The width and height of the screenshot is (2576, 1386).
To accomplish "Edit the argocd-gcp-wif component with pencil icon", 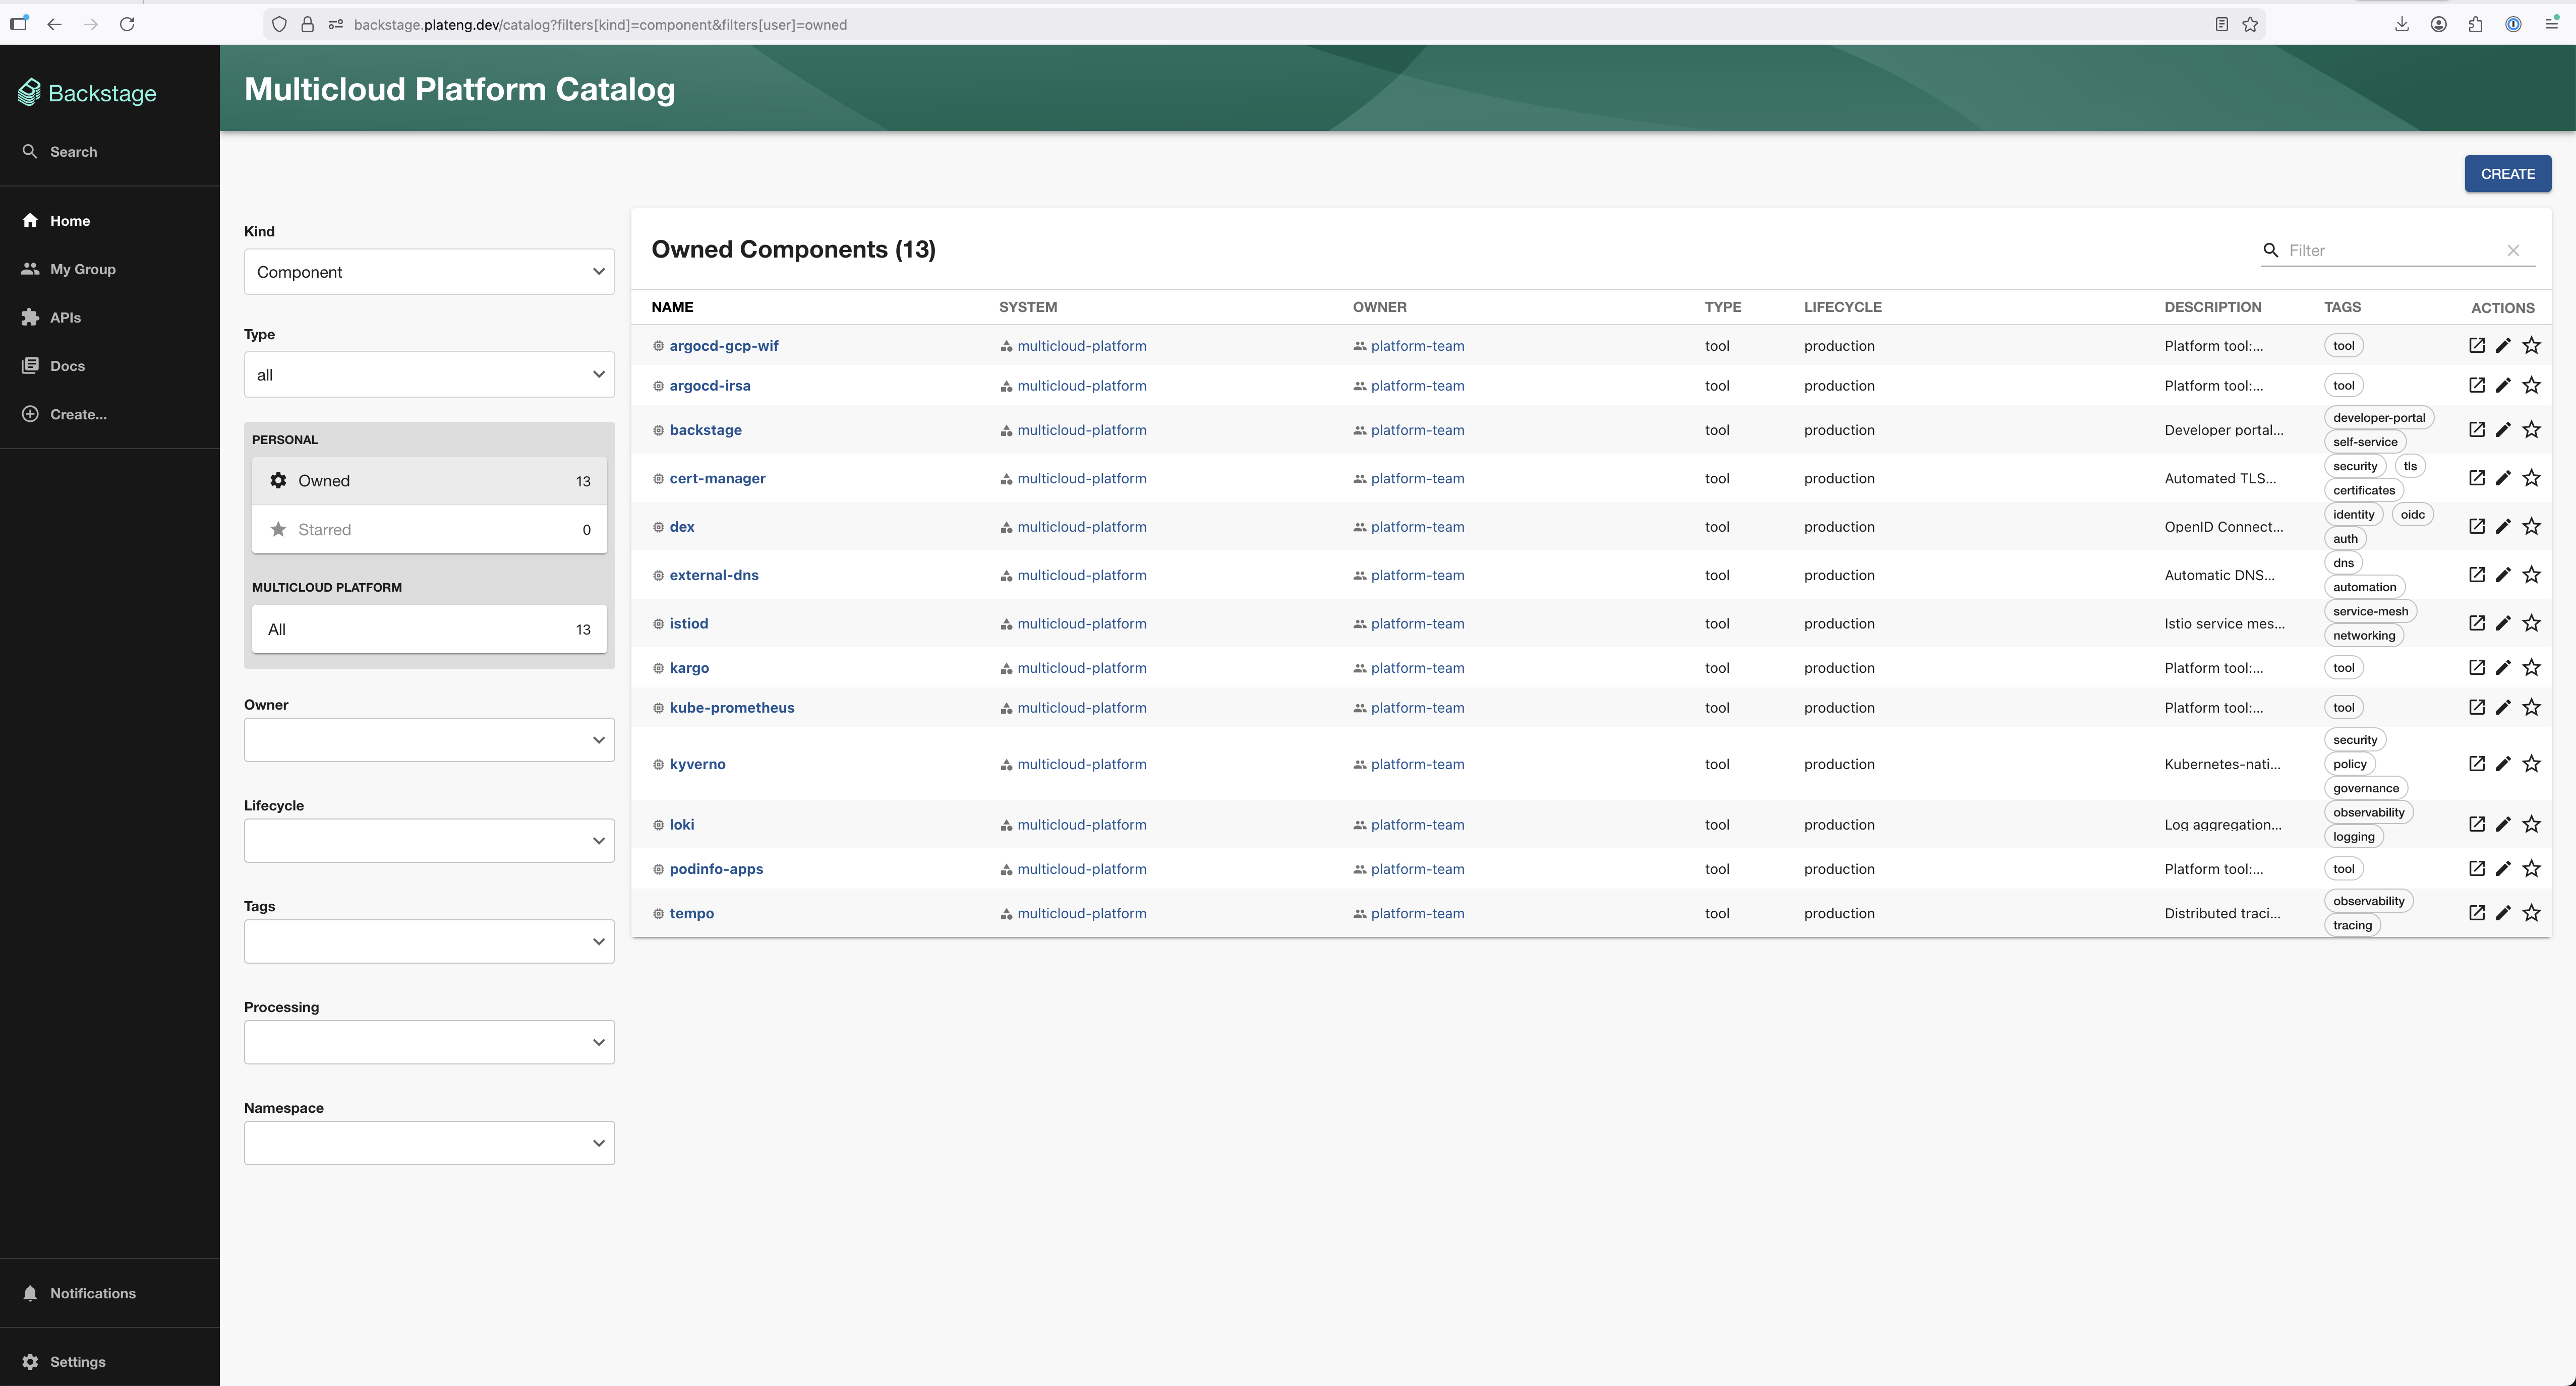I will (x=2503, y=345).
